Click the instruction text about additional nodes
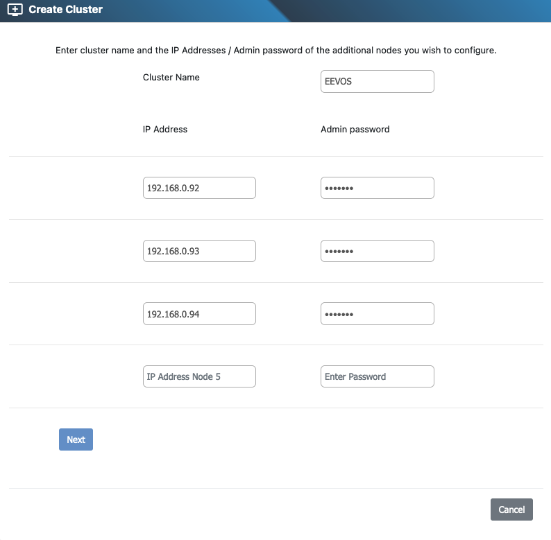This screenshot has height=540, width=551. tap(275, 51)
